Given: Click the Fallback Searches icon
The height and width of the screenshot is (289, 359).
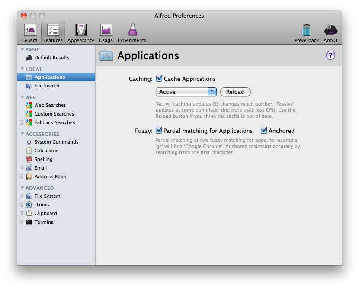Looking at the screenshot, I should click(29, 122).
